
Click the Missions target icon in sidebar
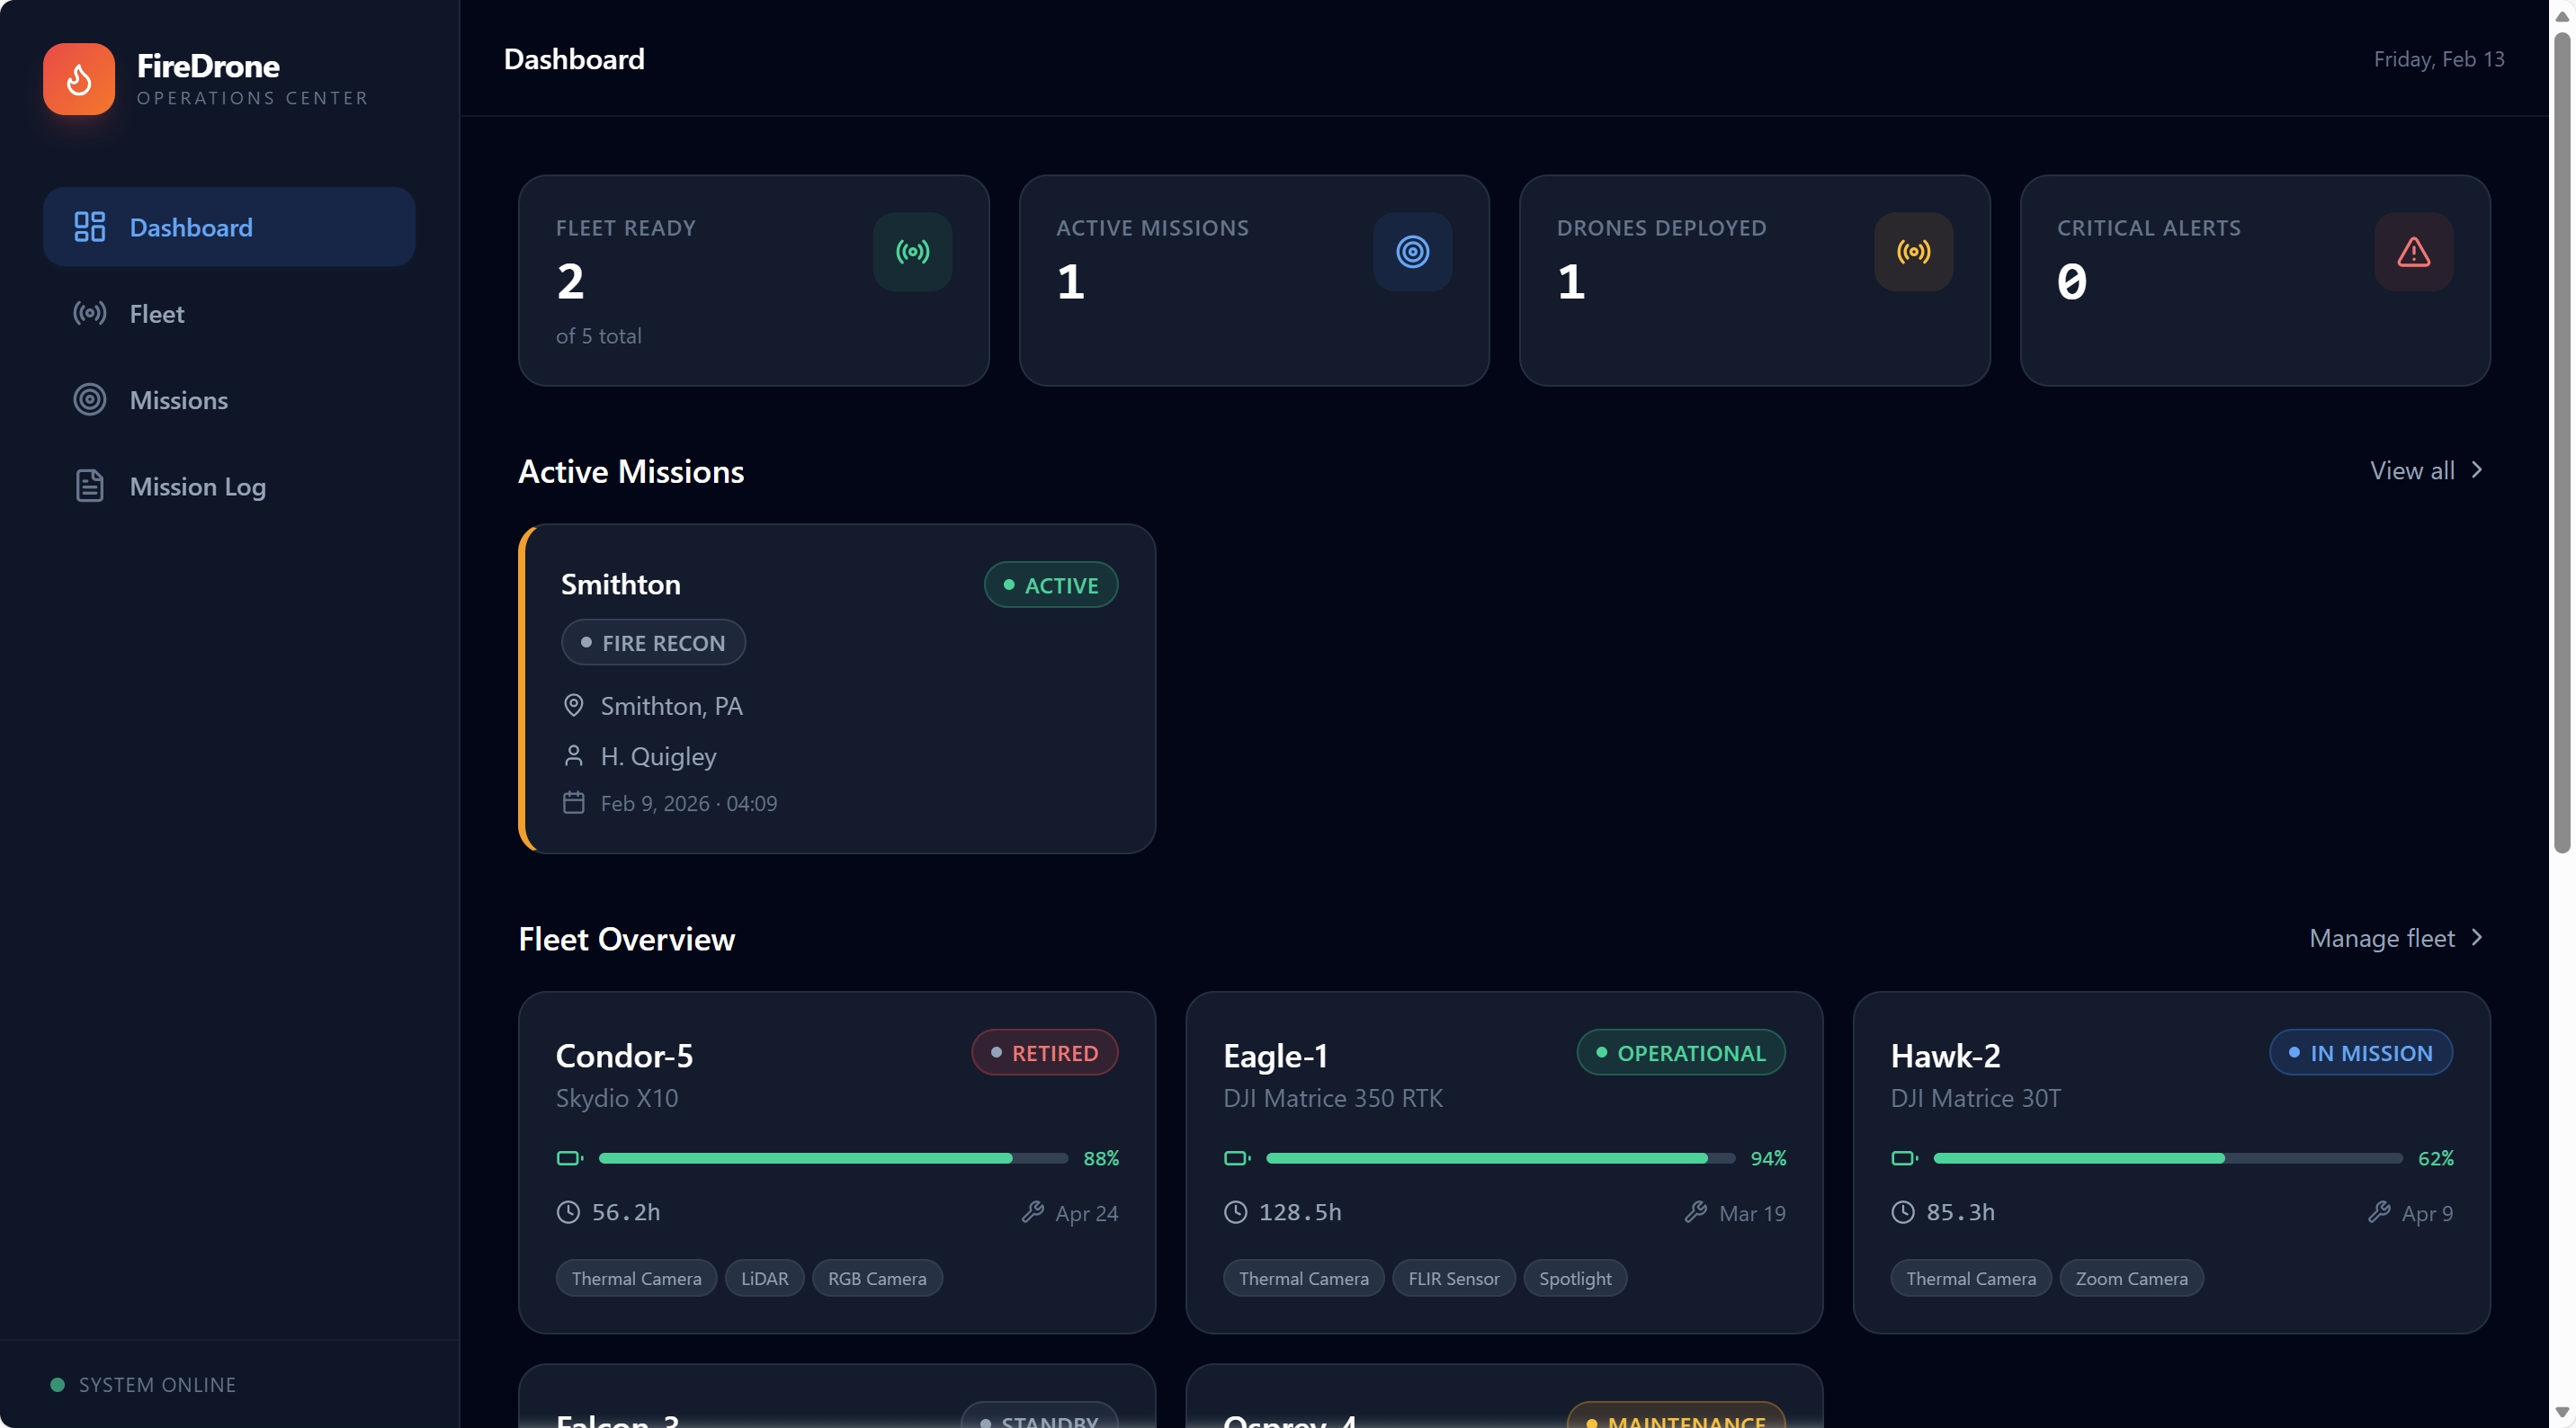90,400
